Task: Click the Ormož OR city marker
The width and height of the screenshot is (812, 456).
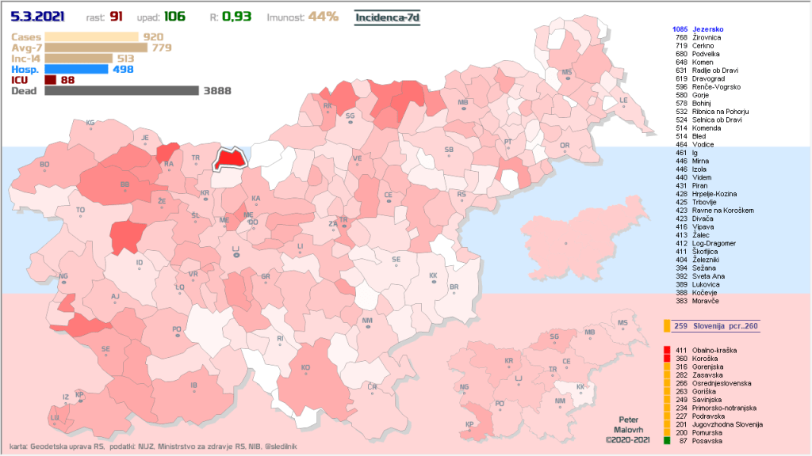Action: 565,151
